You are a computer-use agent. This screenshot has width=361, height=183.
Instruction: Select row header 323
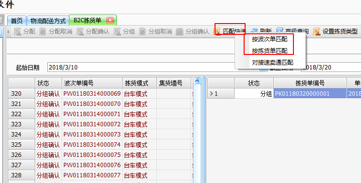point(21,124)
